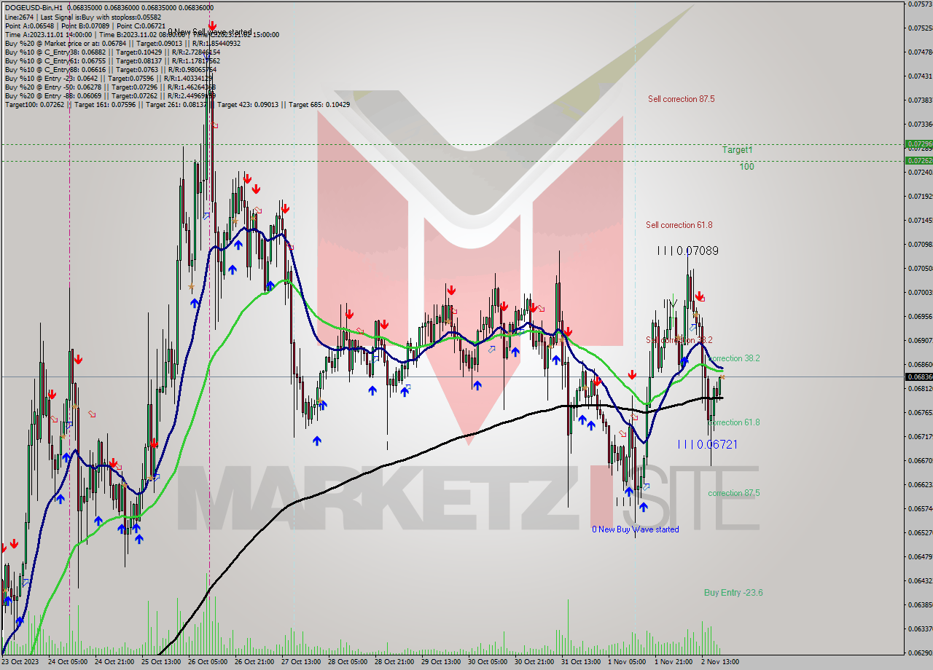Image resolution: width=933 pixels, height=670 pixels.
Task: Select the 'I I I 0.06721' trough label
Action: 707,444
